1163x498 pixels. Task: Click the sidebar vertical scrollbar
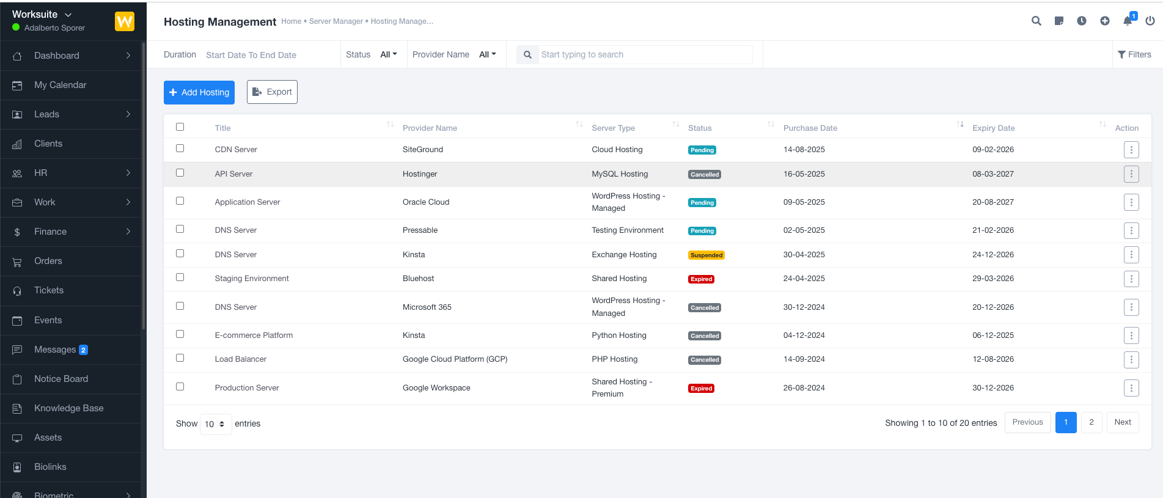[x=144, y=183]
